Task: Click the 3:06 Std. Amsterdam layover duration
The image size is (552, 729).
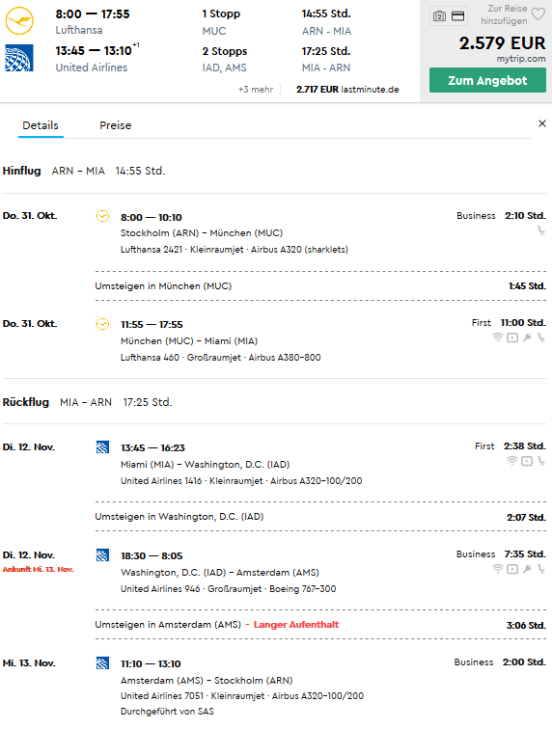Action: pos(526,625)
